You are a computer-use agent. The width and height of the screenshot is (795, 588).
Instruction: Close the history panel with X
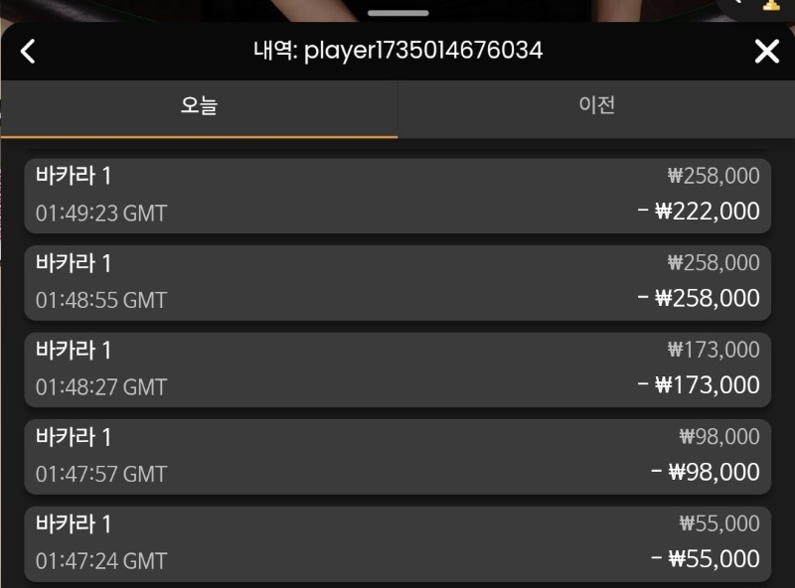(x=766, y=52)
